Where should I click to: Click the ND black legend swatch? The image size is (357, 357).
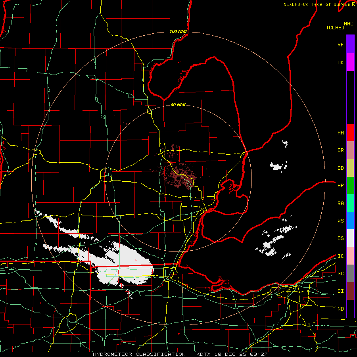pyautogui.click(x=350, y=309)
